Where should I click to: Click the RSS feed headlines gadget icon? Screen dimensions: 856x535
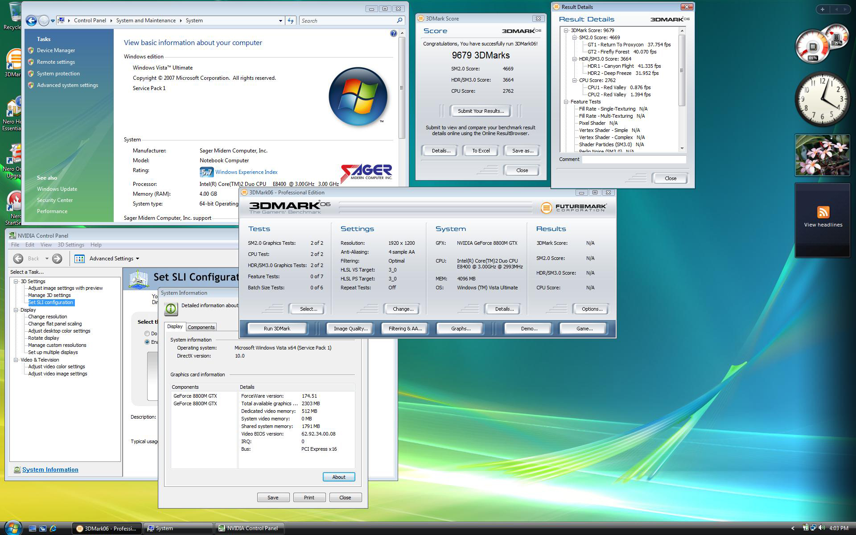click(823, 212)
